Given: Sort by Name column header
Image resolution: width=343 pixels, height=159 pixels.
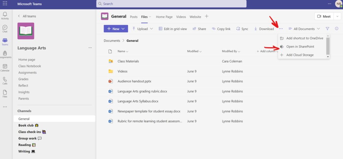Looking at the screenshot, I should click(x=123, y=51).
